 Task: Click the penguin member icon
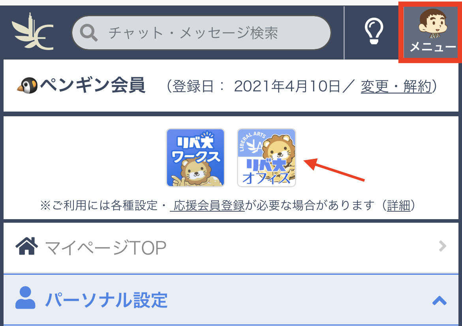click(27, 85)
